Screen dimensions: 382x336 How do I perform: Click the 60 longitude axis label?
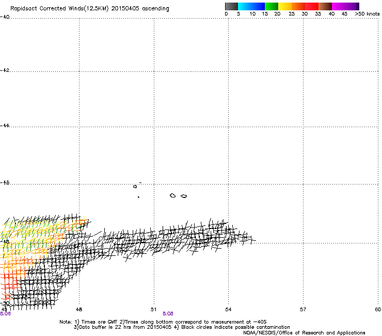[x=378, y=310]
